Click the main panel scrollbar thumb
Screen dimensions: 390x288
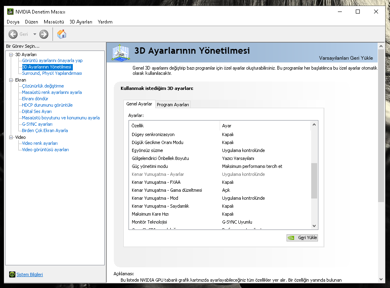click(x=381, y=126)
